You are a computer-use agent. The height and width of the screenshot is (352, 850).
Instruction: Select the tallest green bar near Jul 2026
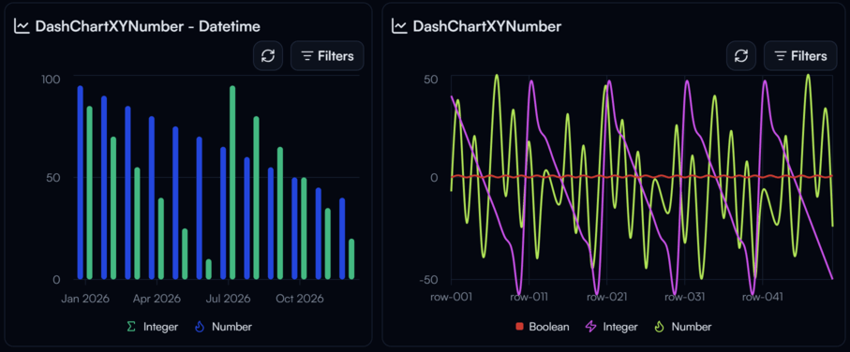(232, 183)
